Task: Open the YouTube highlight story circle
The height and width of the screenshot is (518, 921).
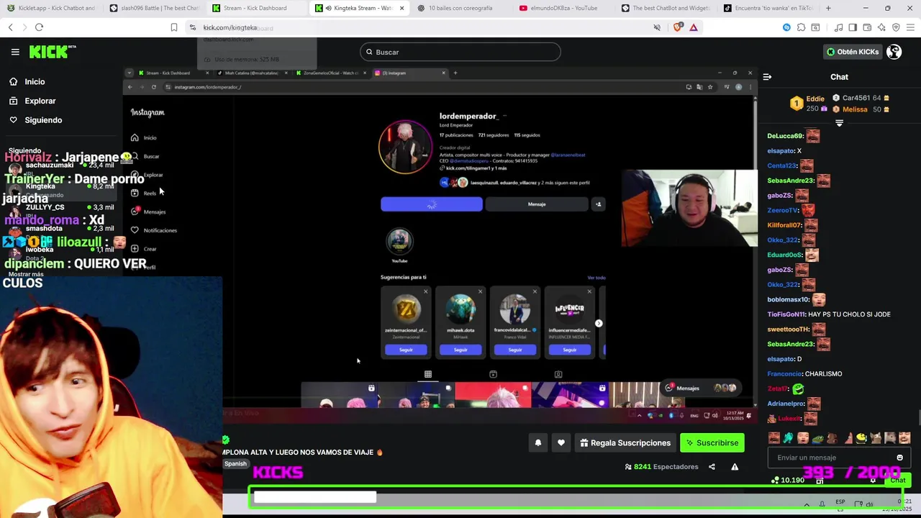Action: coord(399,242)
